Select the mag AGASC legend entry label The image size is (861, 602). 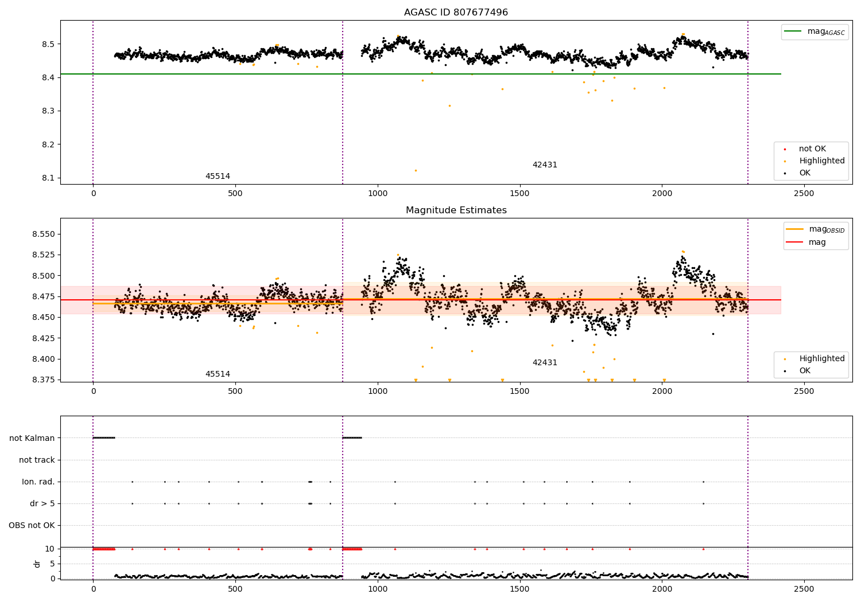pos(826,32)
